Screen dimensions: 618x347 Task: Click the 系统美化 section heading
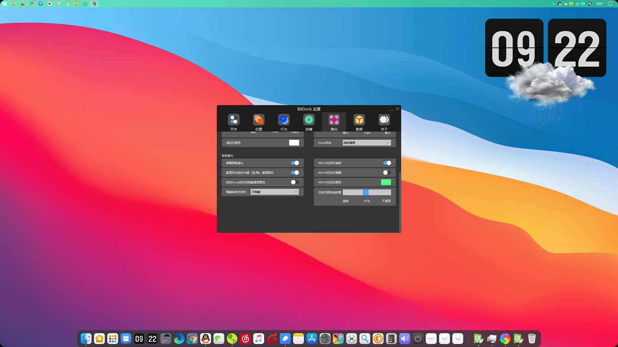[x=227, y=156]
